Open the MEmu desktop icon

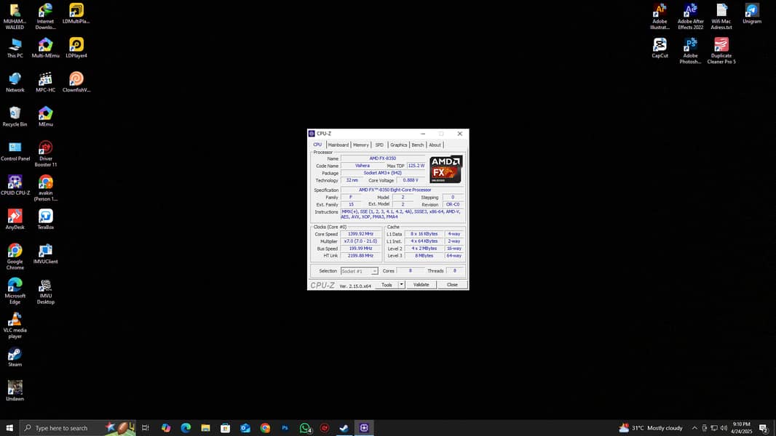click(x=46, y=116)
